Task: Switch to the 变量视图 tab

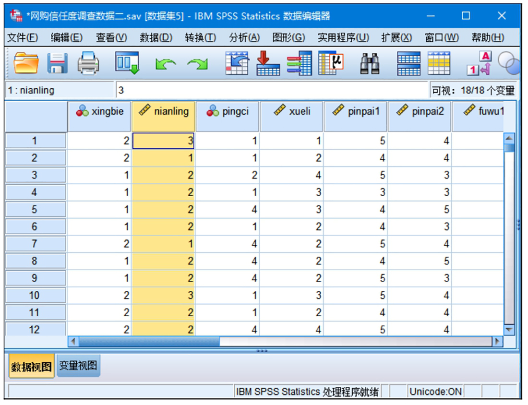Action: click(78, 366)
